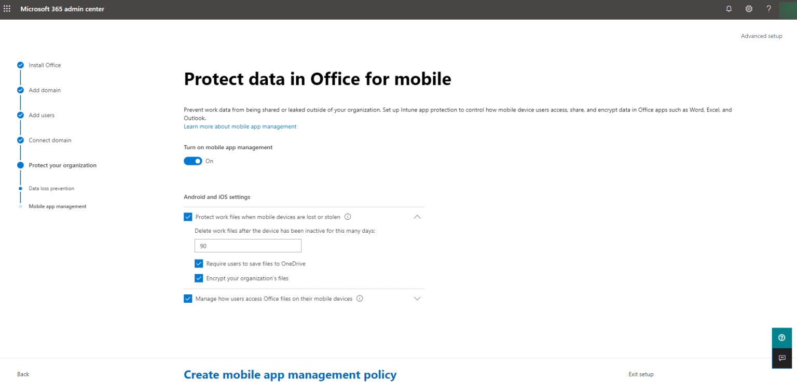Click the Connect domain completed step icon
The image size is (797, 382).
20,140
